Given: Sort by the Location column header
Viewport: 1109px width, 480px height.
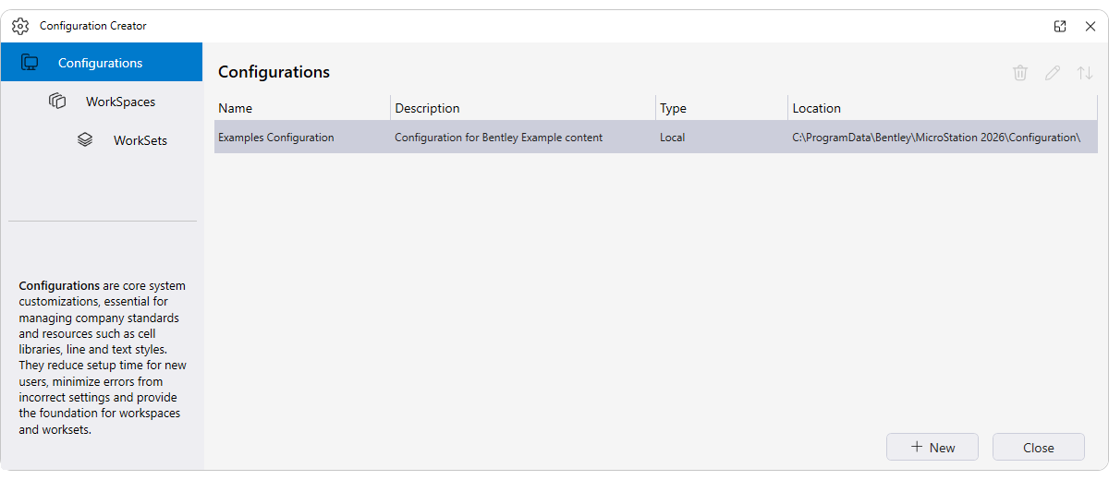Looking at the screenshot, I should click(817, 108).
